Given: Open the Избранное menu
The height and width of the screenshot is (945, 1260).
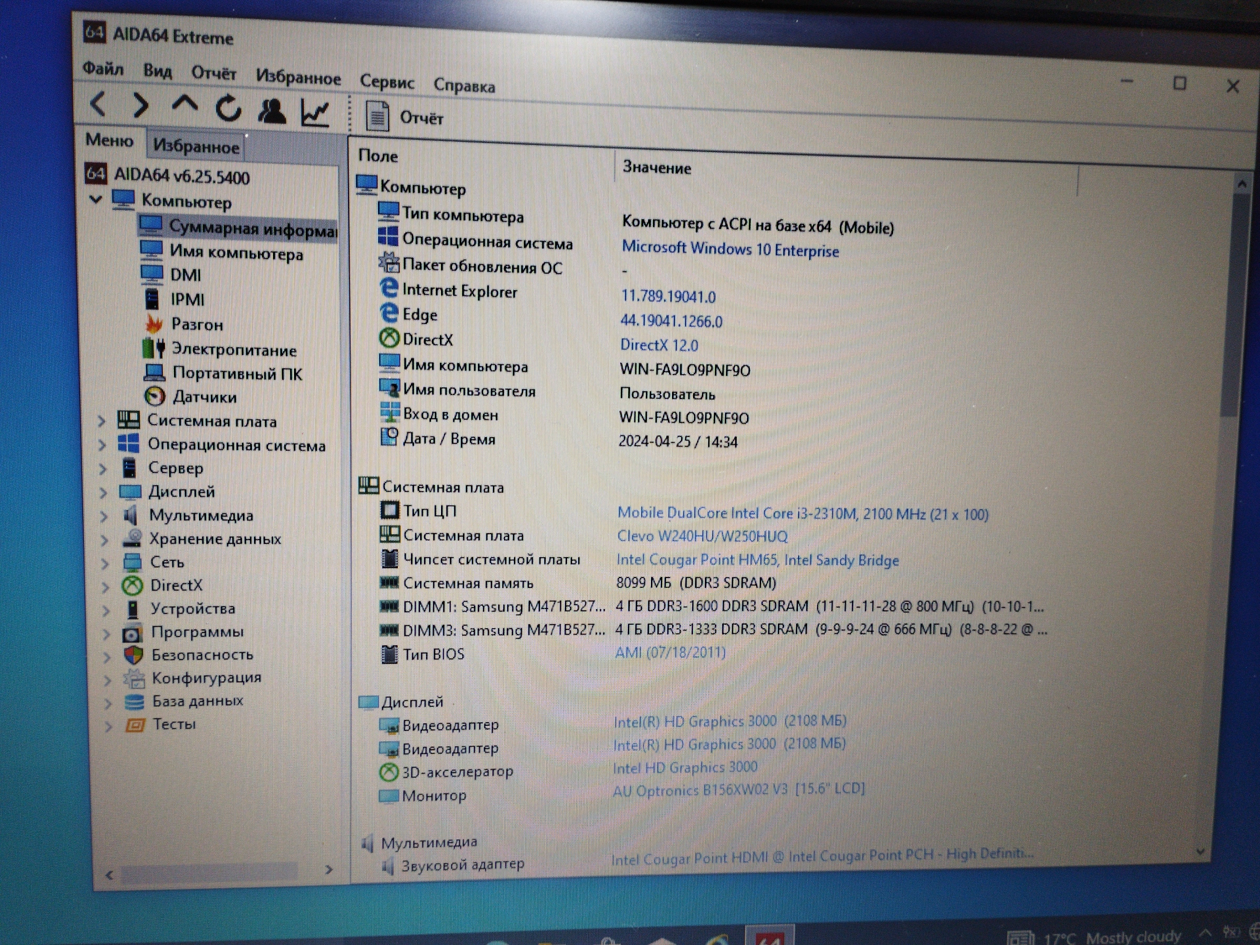Looking at the screenshot, I should [x=298, y=77].
